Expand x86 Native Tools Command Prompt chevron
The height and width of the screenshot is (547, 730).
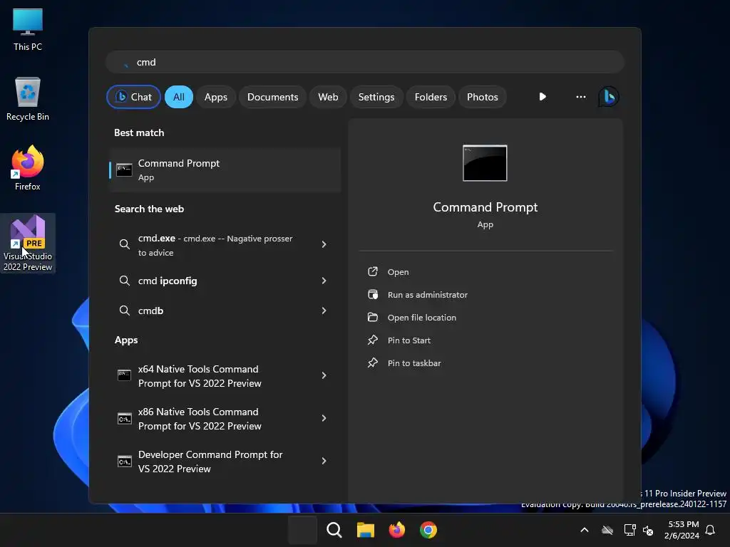[x=324, y=418]
